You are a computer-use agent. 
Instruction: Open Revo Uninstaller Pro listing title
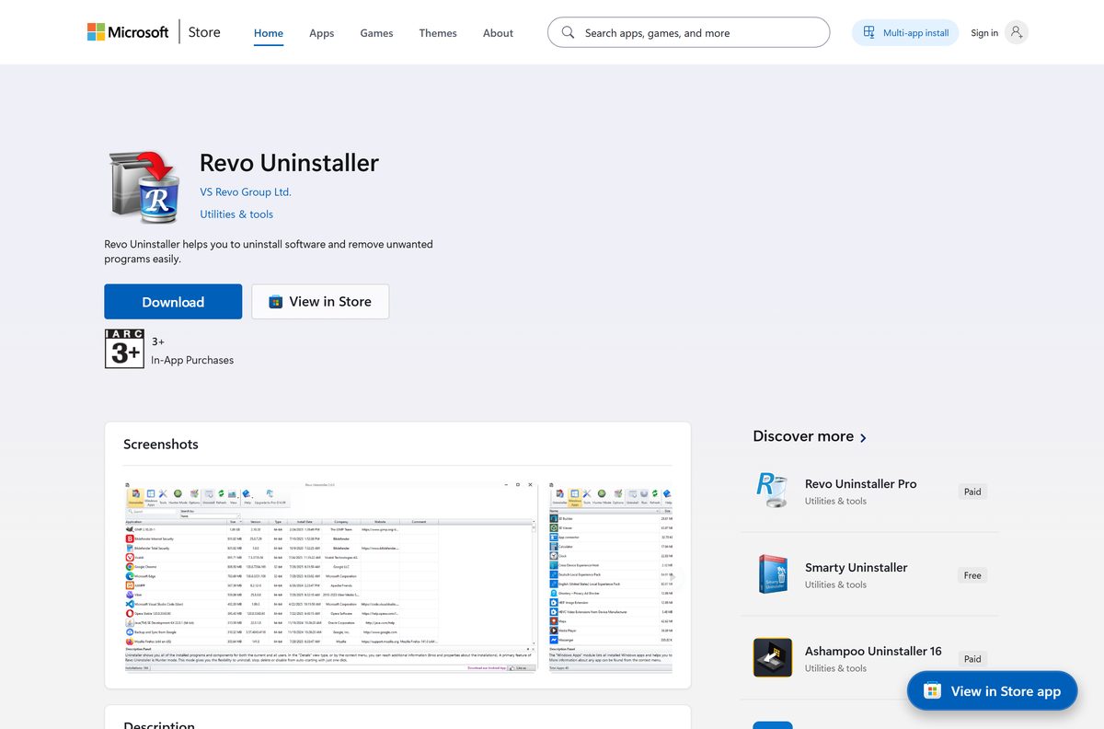click(861, 483)
